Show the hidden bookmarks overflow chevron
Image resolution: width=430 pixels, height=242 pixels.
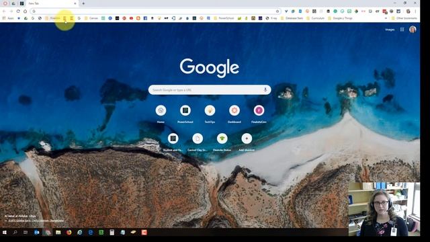pyautogui.click(x=386, y=18)
